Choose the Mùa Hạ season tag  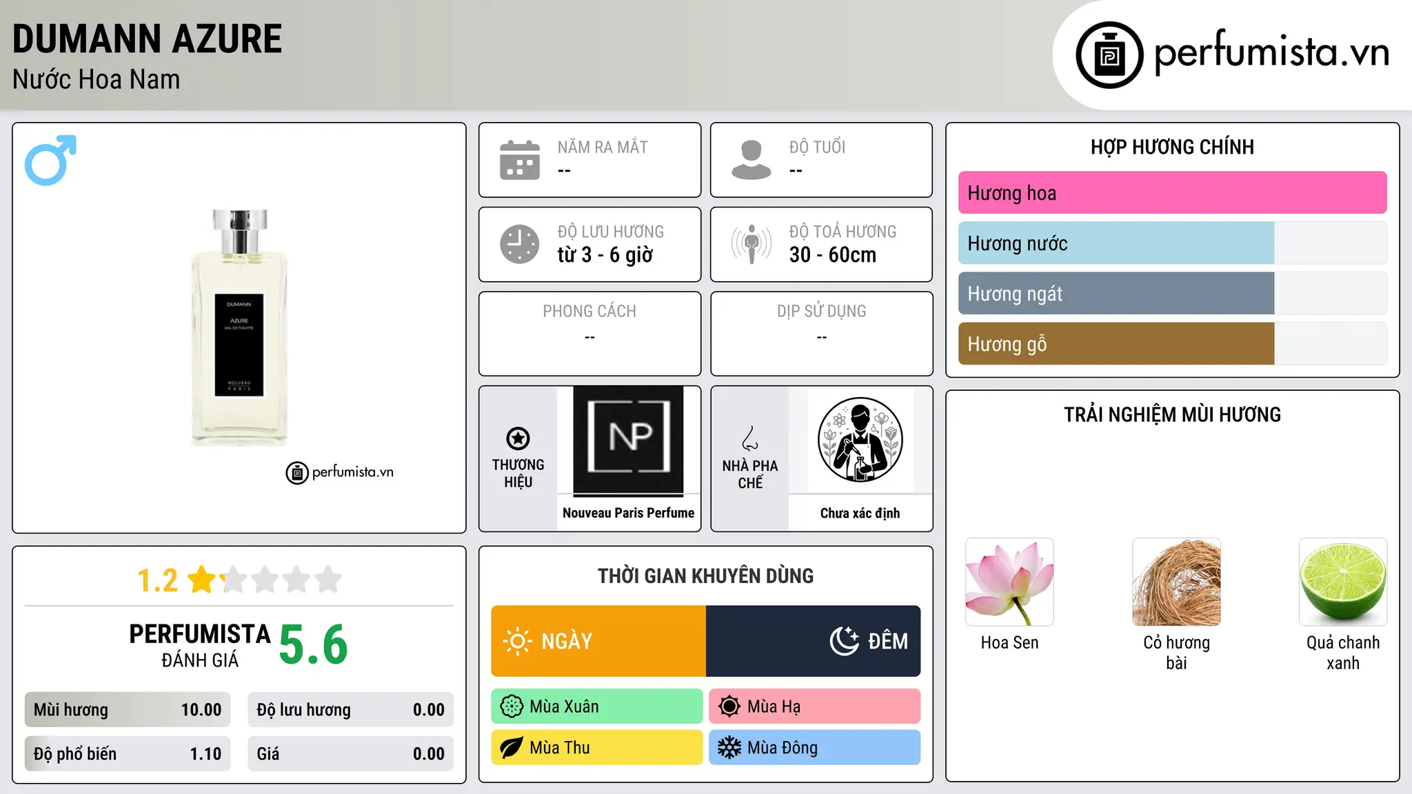815,706
